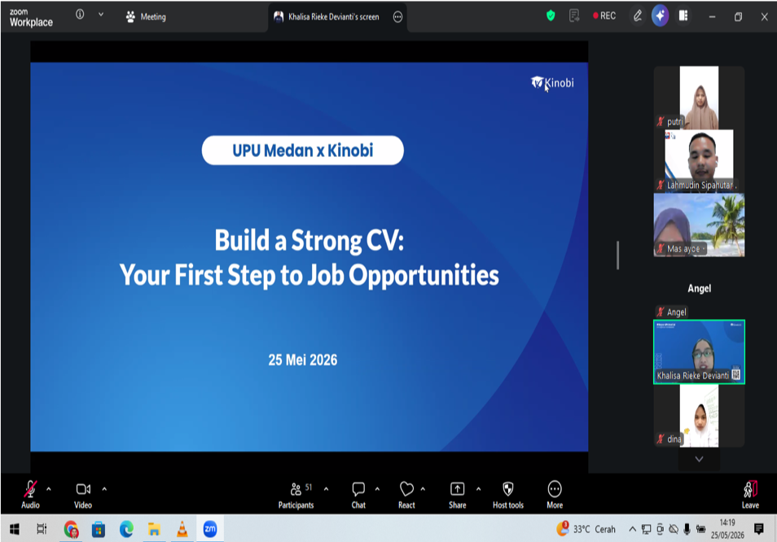Open File Explorer from taskbar

[x=154, y=529]
